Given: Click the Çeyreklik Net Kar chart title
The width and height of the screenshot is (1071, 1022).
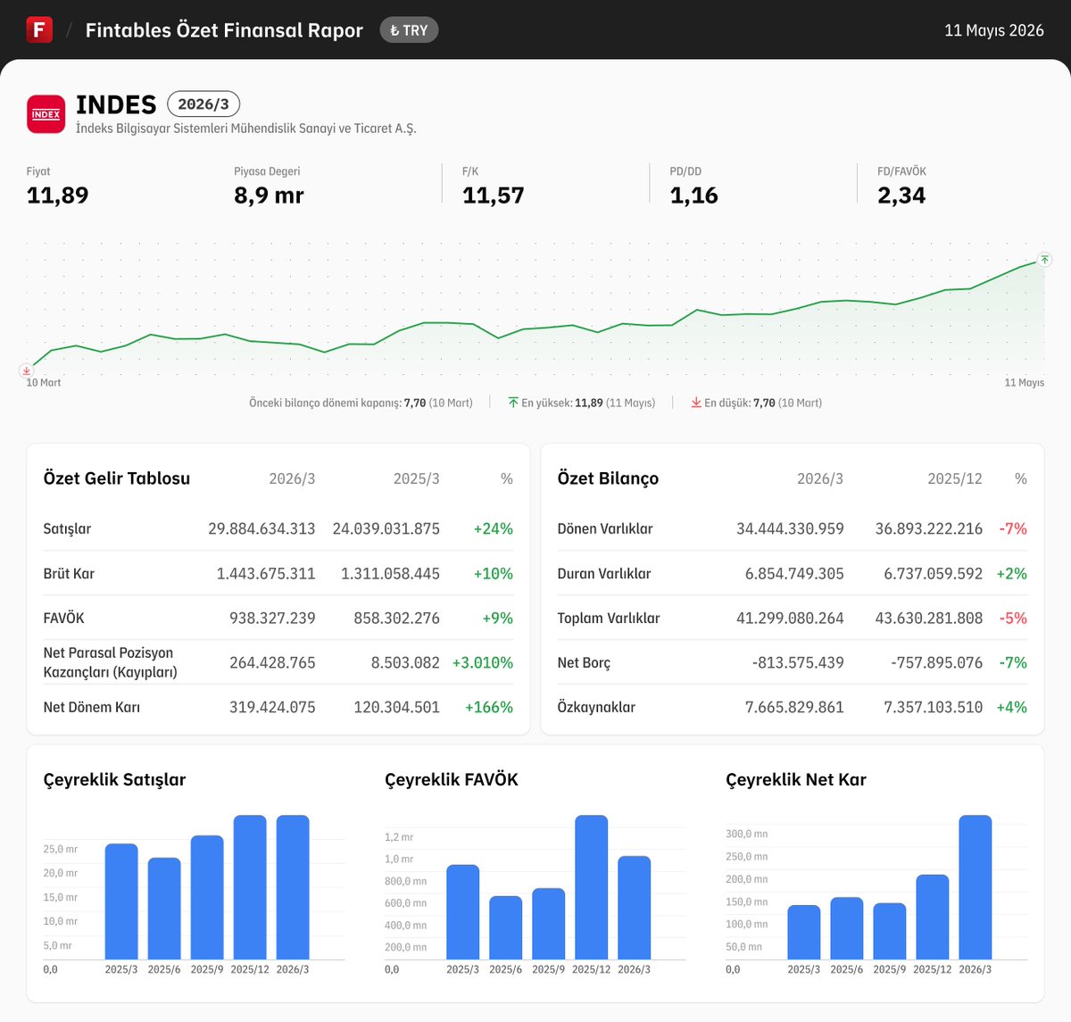Looking at the screenshot, I should coord(796,779).
